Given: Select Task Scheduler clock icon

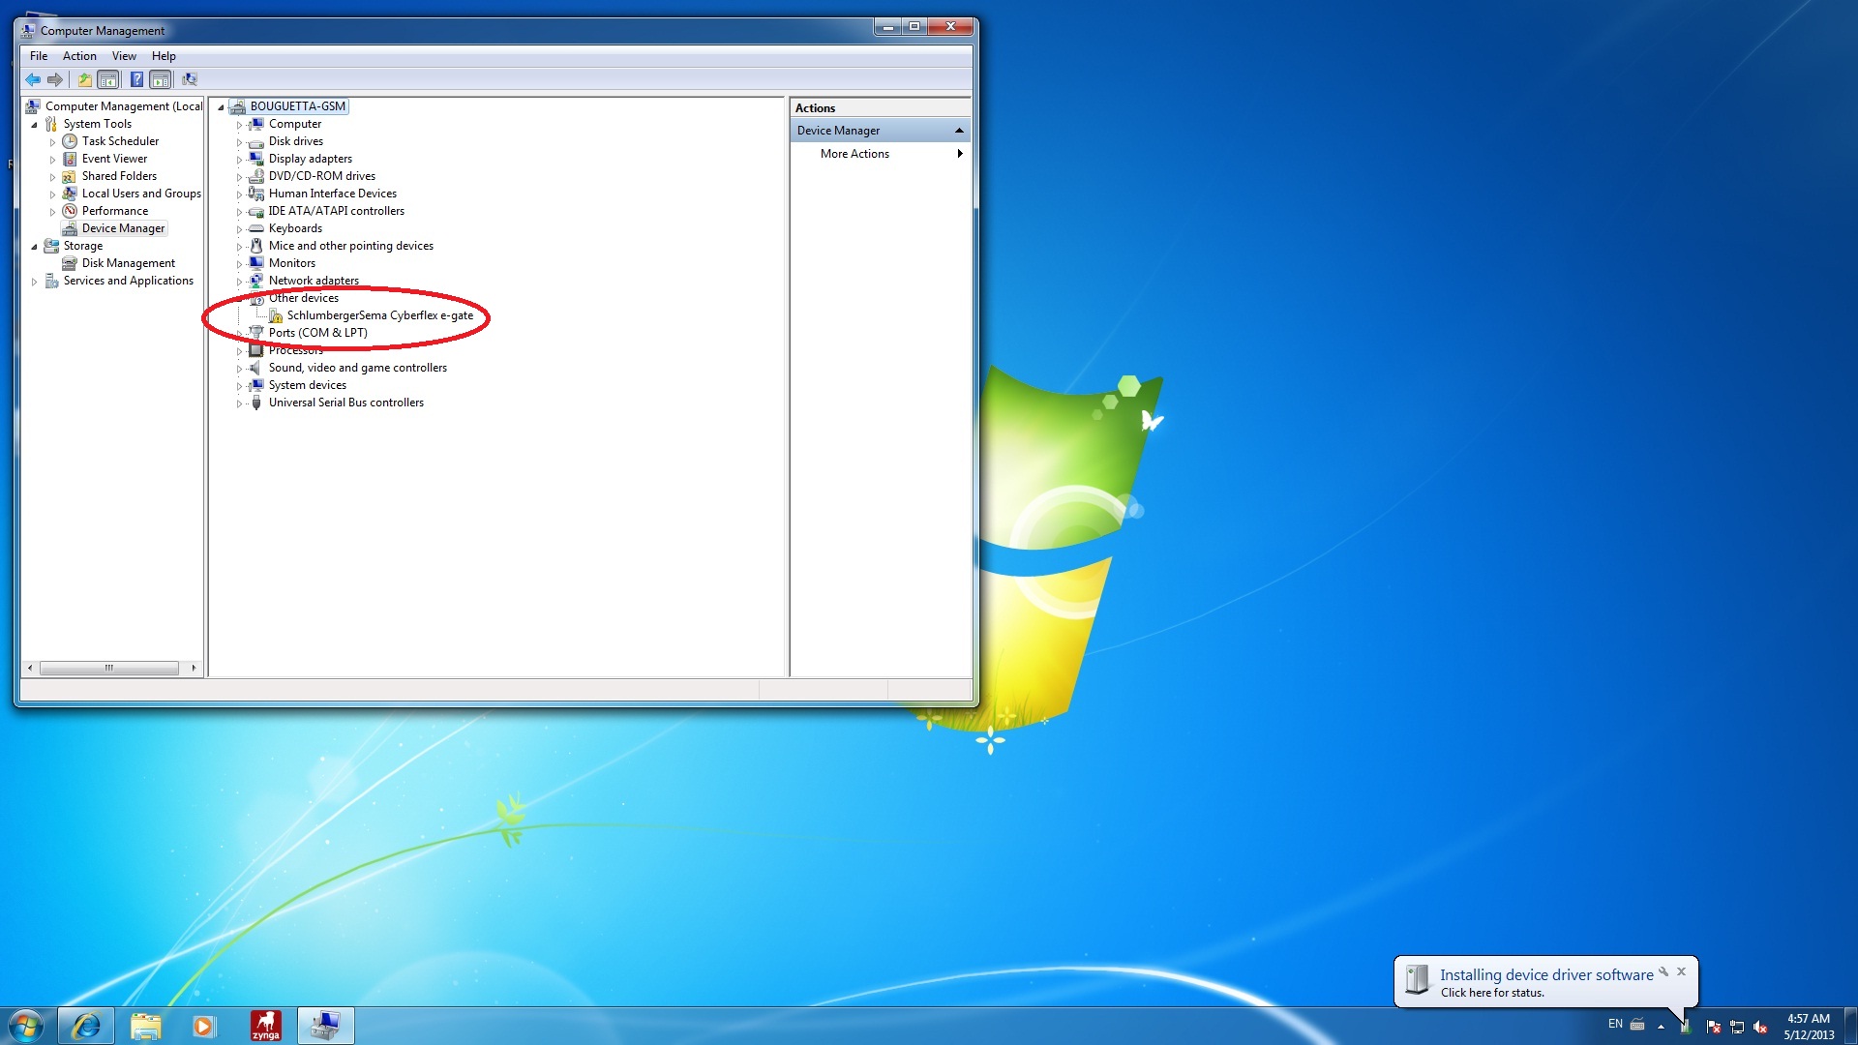Looking at the screenshot, I should click(70, 141).
